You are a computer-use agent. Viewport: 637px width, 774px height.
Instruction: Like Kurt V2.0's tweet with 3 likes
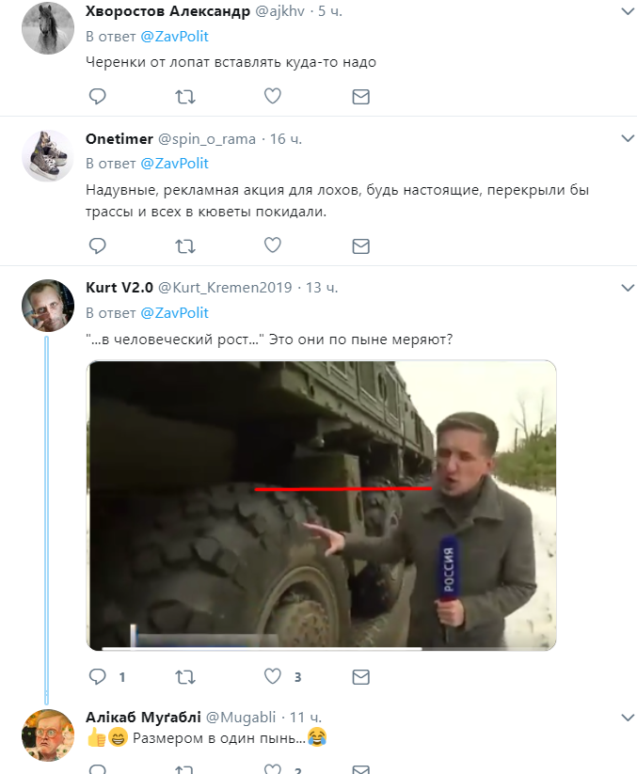(x=273, y=676)
